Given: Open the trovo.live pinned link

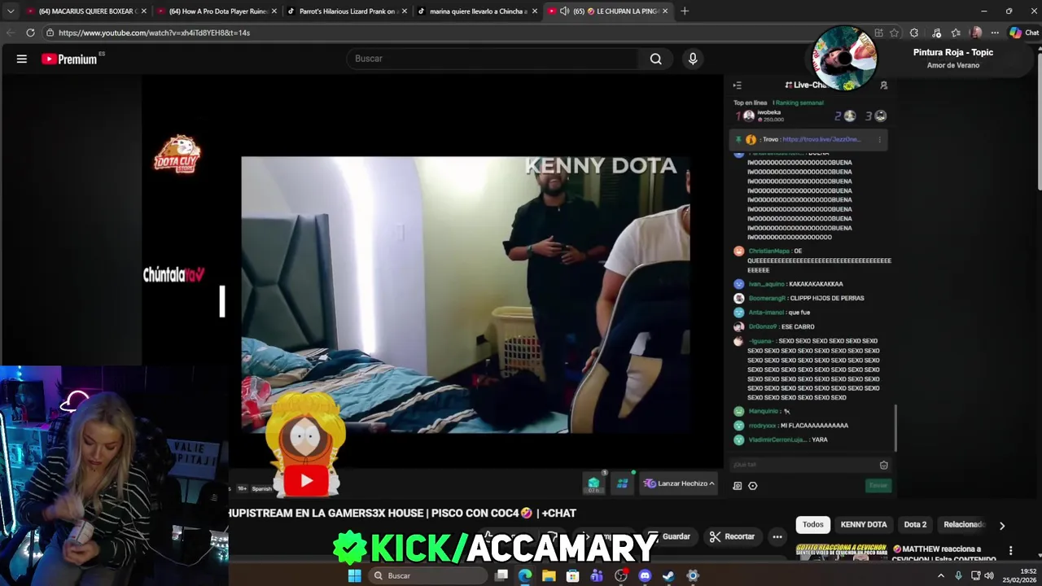Looking at the screenshot, I should click(x=821, y=139).
